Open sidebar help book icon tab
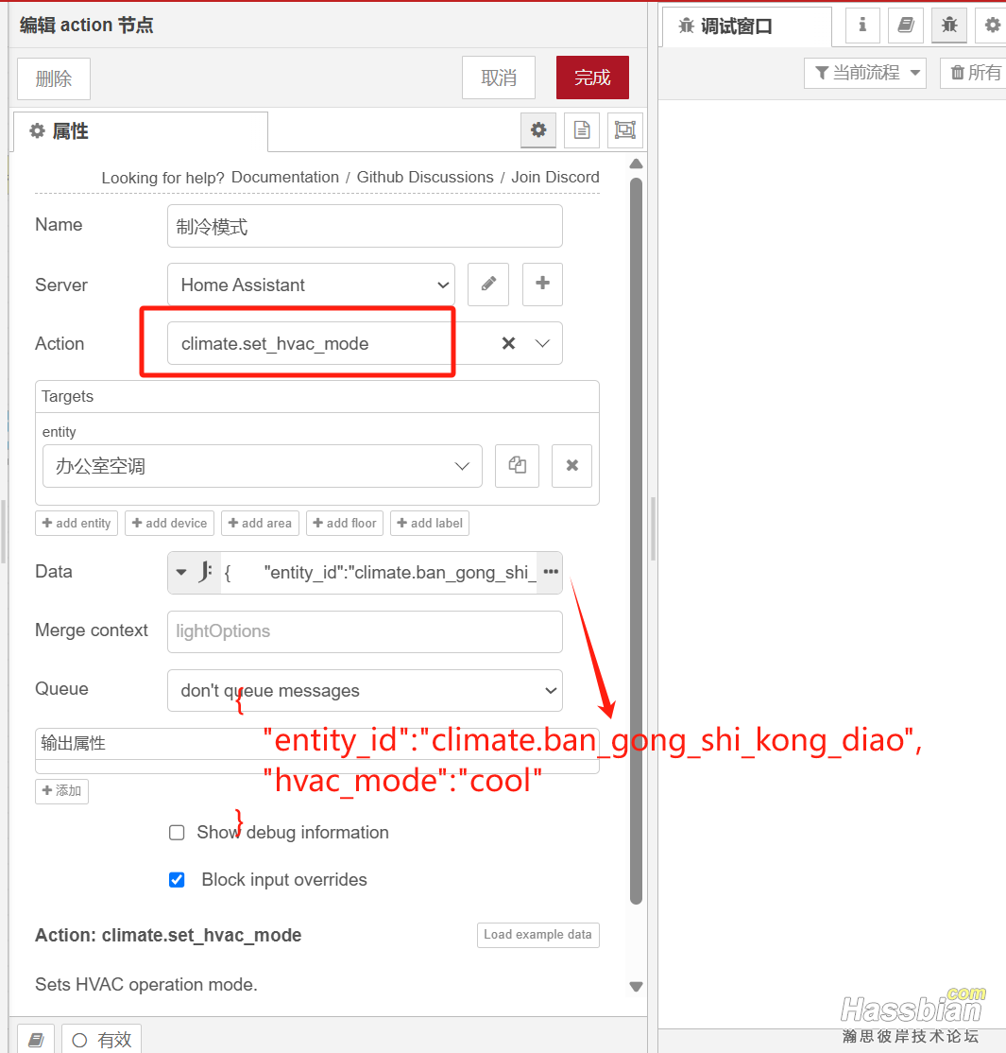Viewport: 1006px width, 1053px height. (905, 26)
